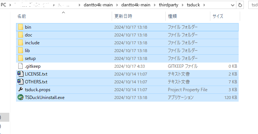Select the include folder icon
The image size is (258, 134).
point(20,43)
